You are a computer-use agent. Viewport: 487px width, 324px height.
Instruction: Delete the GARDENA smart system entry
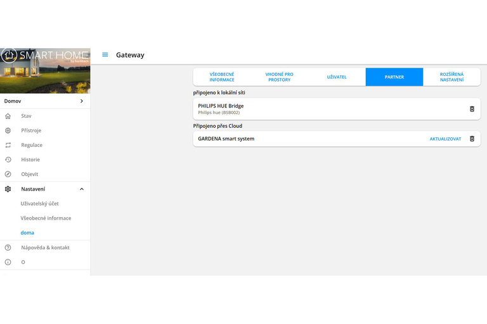pos(471,139)
